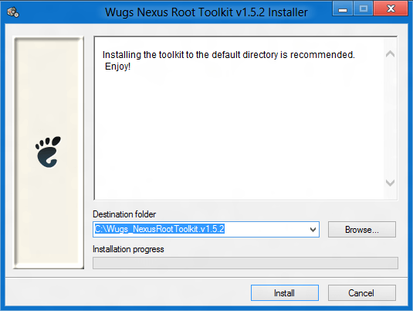Click the footprint logo image
This screenshot has width=413, height=311.
pyautogui.click(x=48, y=152)
